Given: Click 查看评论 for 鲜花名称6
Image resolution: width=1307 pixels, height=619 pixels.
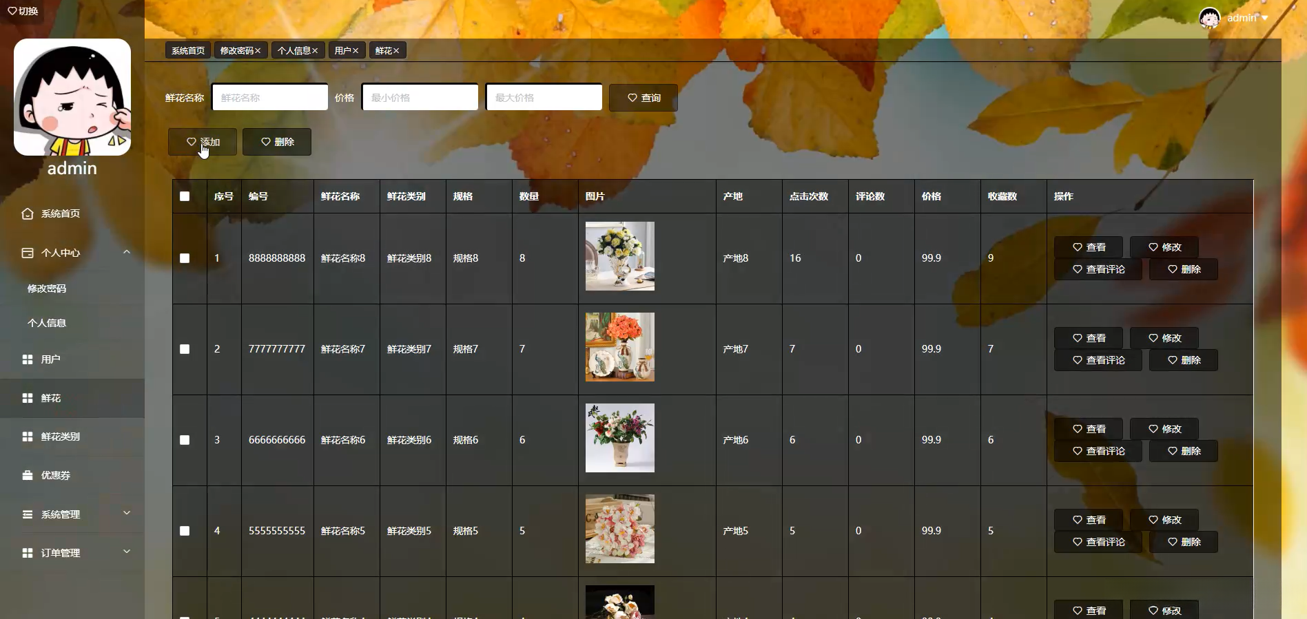Looking at the screenshot, I should point(1098,451).
